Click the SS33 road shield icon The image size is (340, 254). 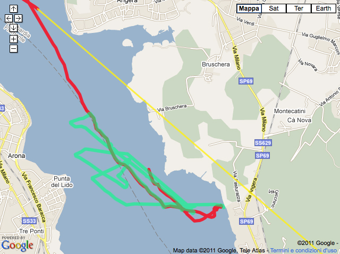click(x=29, y=221)
